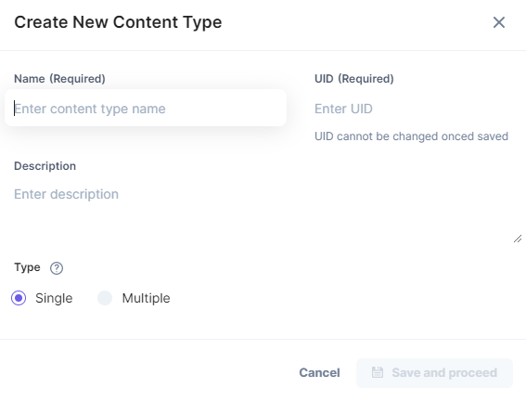This screenshot has width=526, height=401.
Task: Click the "UID cannot be changed" hint text
Action: 411,136
